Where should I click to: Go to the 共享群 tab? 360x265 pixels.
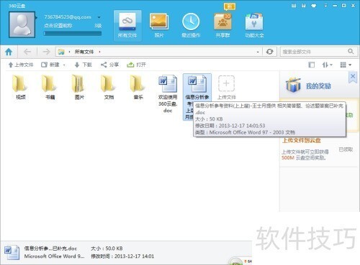point(222,26)
